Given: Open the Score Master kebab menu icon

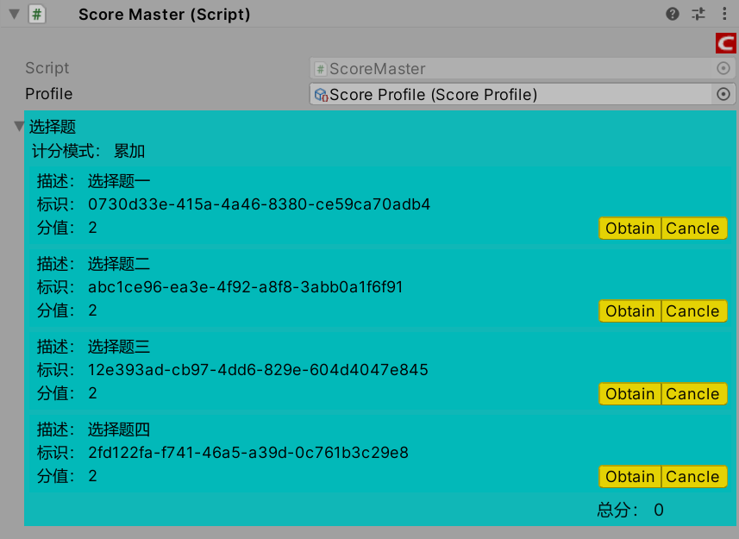Looking at the screenshot, I should click(x=724, y=14).
